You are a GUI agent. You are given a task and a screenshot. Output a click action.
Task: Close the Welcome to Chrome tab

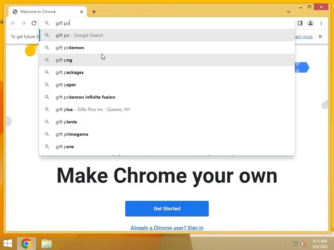(x=81, y=12)
